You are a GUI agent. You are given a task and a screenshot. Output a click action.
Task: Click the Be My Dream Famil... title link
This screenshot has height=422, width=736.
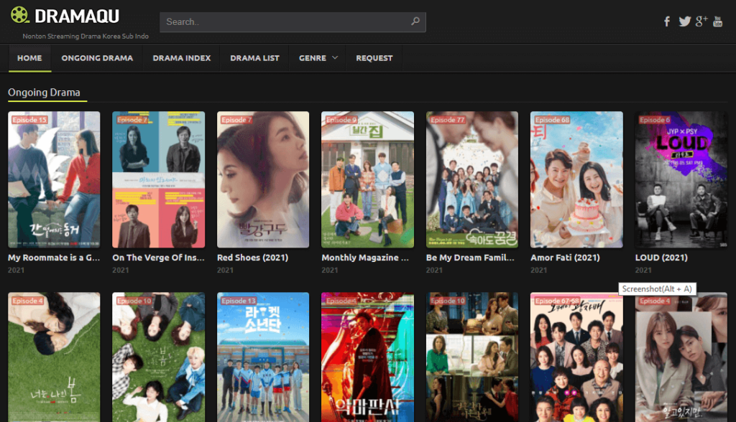click(470, 258)
